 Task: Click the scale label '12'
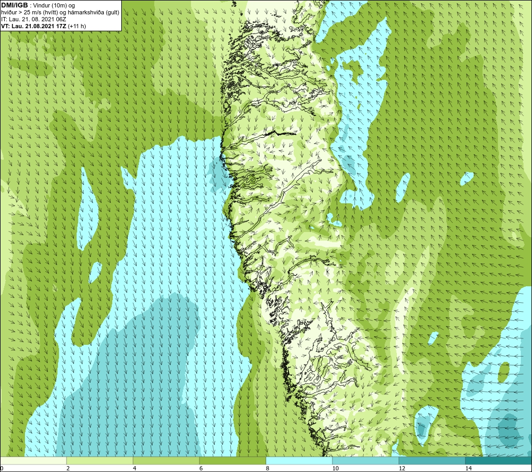click(x=402, y=469)
